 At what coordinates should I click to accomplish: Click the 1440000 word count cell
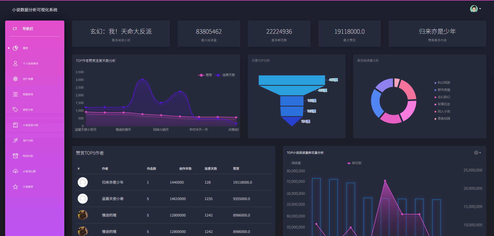tap(177, 182)
